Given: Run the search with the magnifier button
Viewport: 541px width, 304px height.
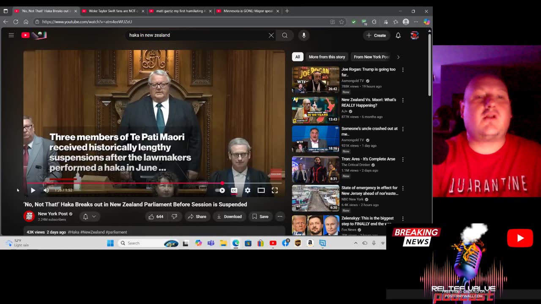Looking at the screenshot, I should (x=285, y=35).
